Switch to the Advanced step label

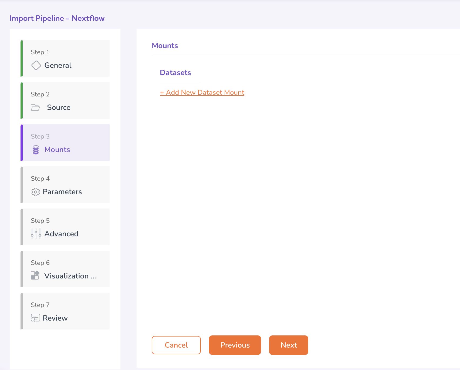tap(61, 234)
